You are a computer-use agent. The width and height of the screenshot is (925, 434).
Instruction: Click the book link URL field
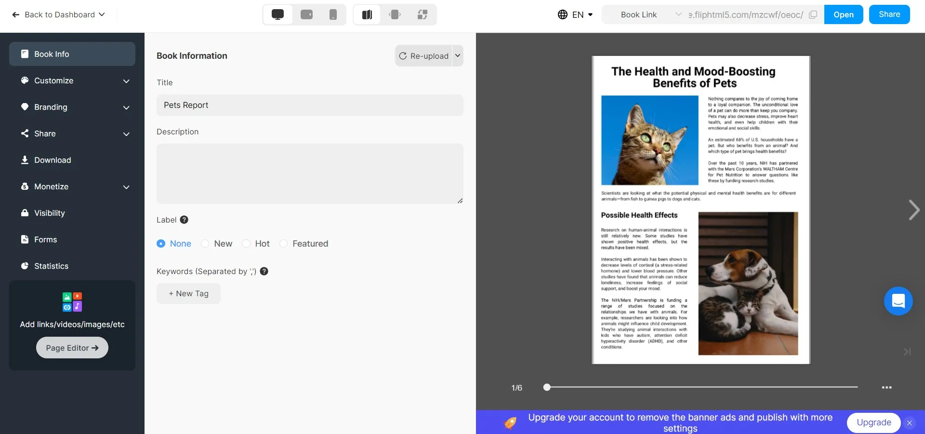tap(745, 14)
